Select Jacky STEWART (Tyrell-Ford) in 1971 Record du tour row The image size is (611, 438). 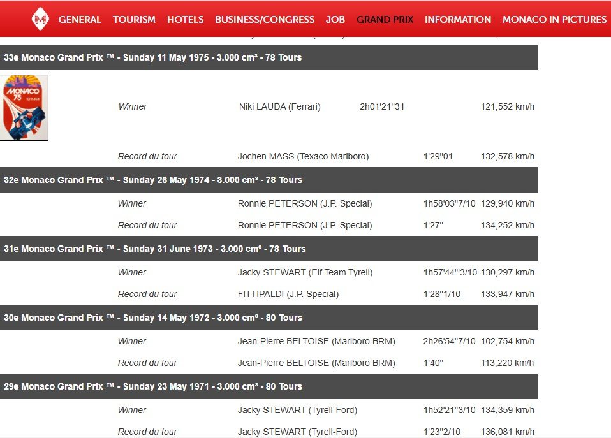[x=297, y=432]
